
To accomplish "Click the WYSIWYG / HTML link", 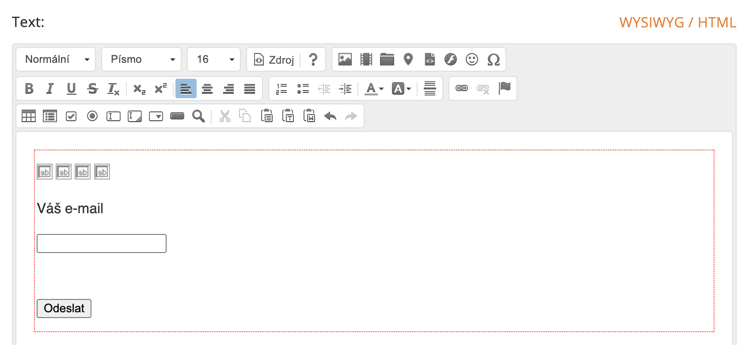I will 677,22.
